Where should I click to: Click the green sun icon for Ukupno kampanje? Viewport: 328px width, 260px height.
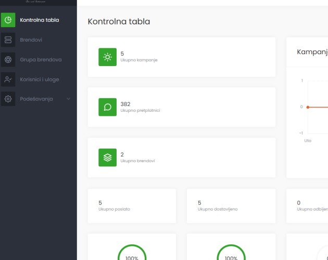(108, 57)
